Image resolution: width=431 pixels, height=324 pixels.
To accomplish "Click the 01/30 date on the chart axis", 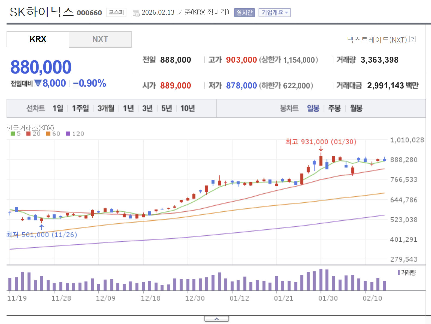I will click(328, 298).
